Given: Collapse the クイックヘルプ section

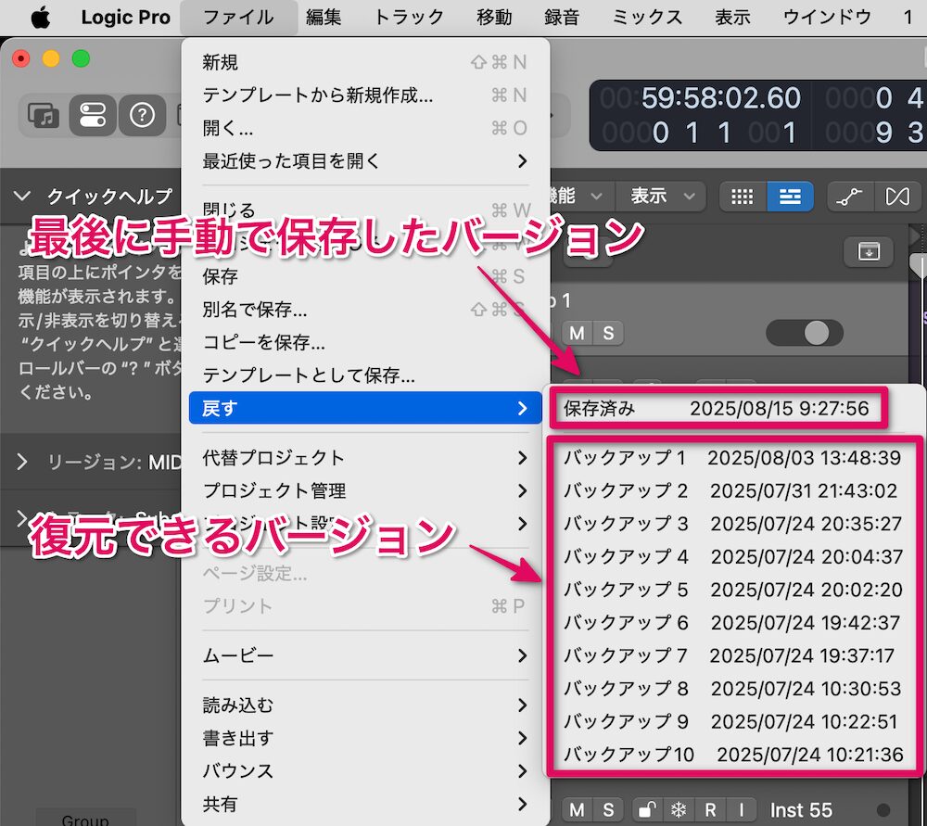Looking at the screenshot, I should coord(22,196).
